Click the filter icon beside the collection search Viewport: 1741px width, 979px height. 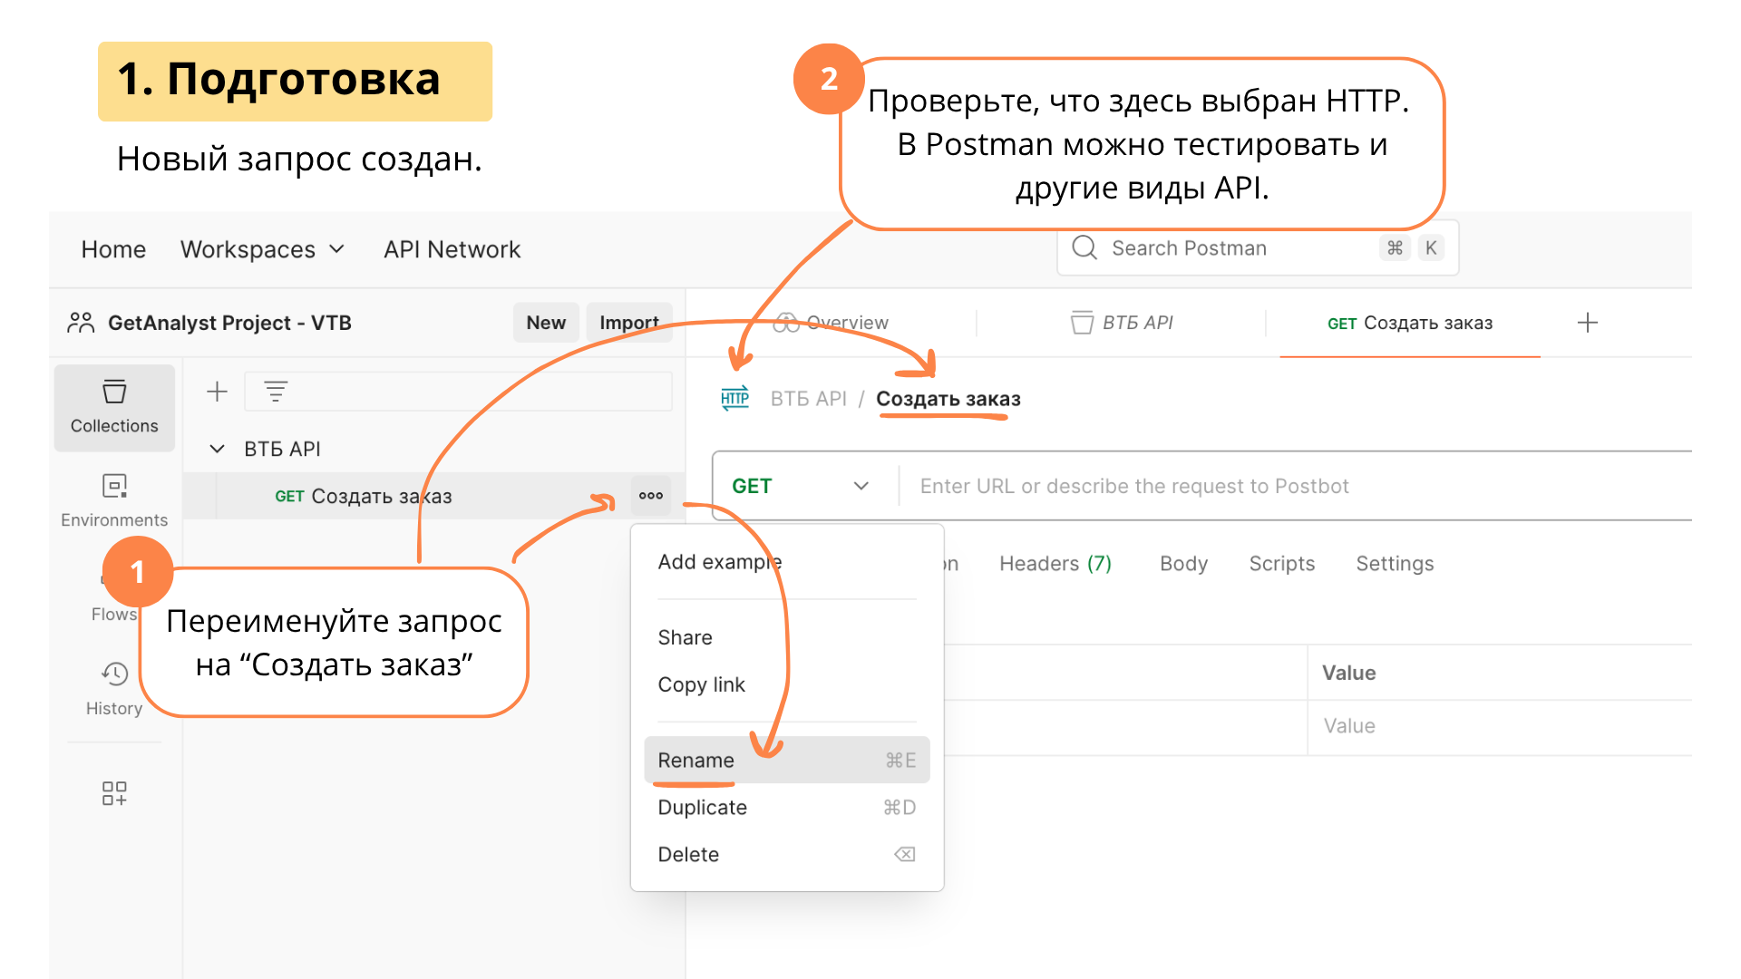276,392
